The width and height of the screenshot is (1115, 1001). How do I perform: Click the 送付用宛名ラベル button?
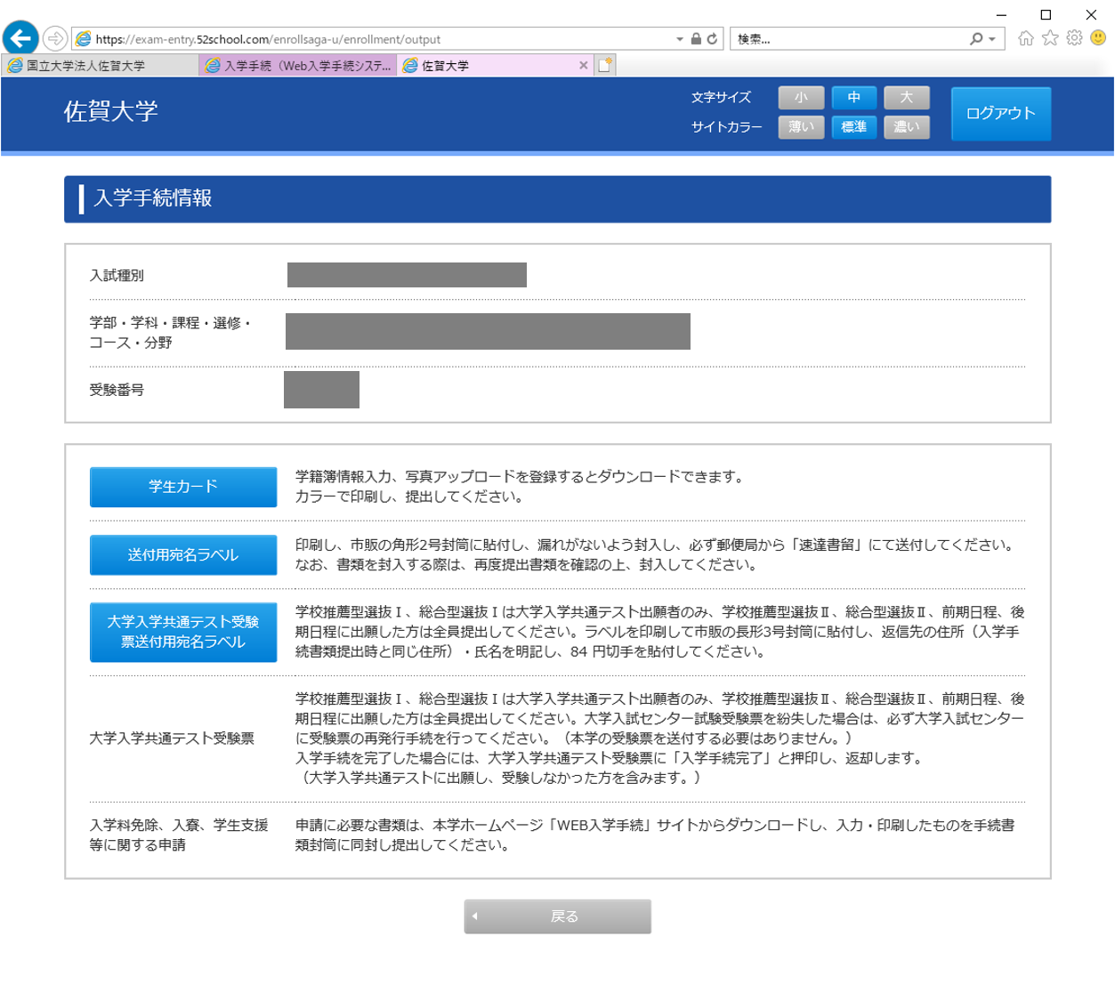coord(182,555)
